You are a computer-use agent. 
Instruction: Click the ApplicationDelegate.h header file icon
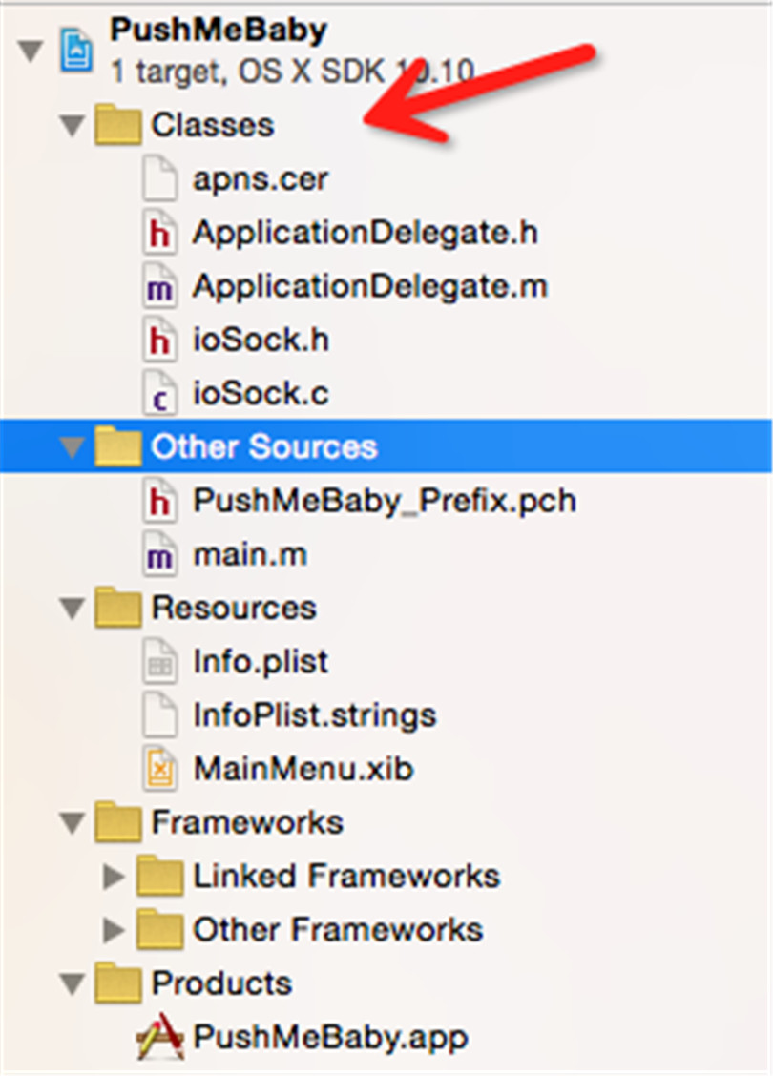[159, 234]
